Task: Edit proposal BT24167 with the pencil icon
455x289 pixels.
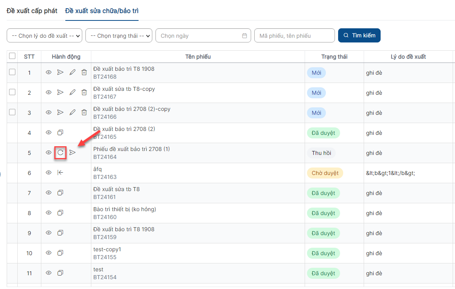Action: pyautogui.click(x=72, y=92)
